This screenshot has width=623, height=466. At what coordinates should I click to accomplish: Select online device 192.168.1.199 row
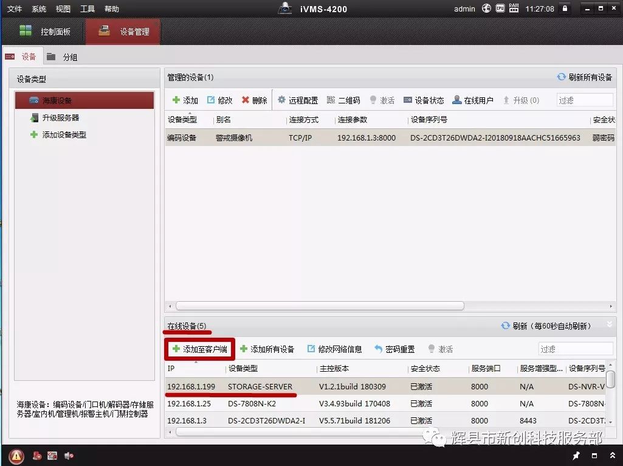[385, 386]
